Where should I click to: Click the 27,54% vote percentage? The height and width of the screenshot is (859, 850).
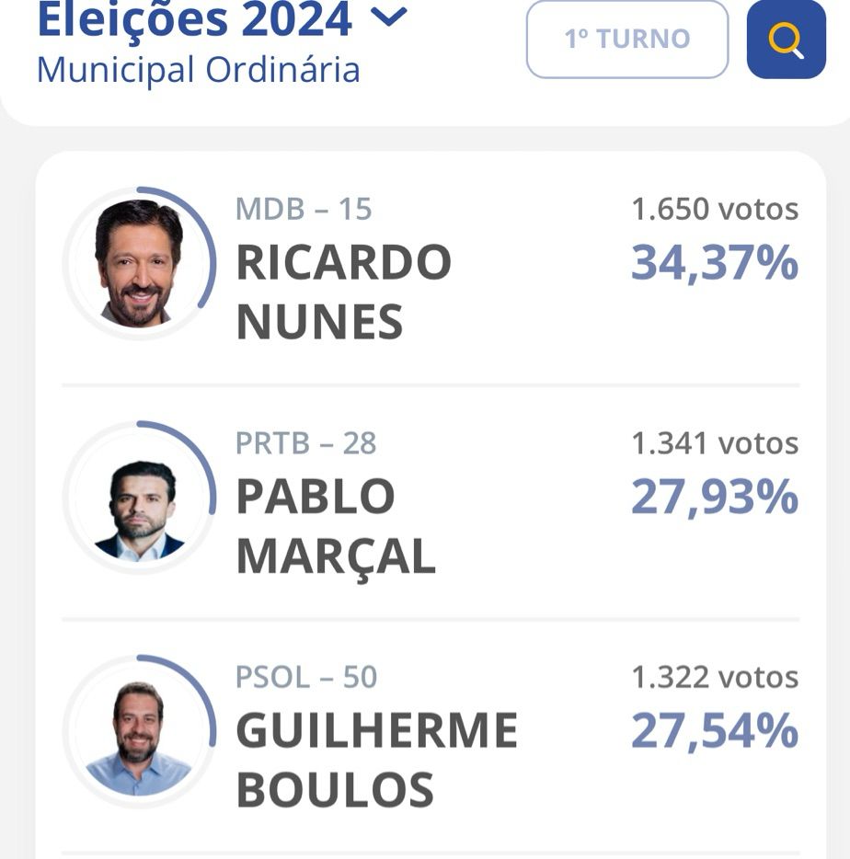[714, 732]
